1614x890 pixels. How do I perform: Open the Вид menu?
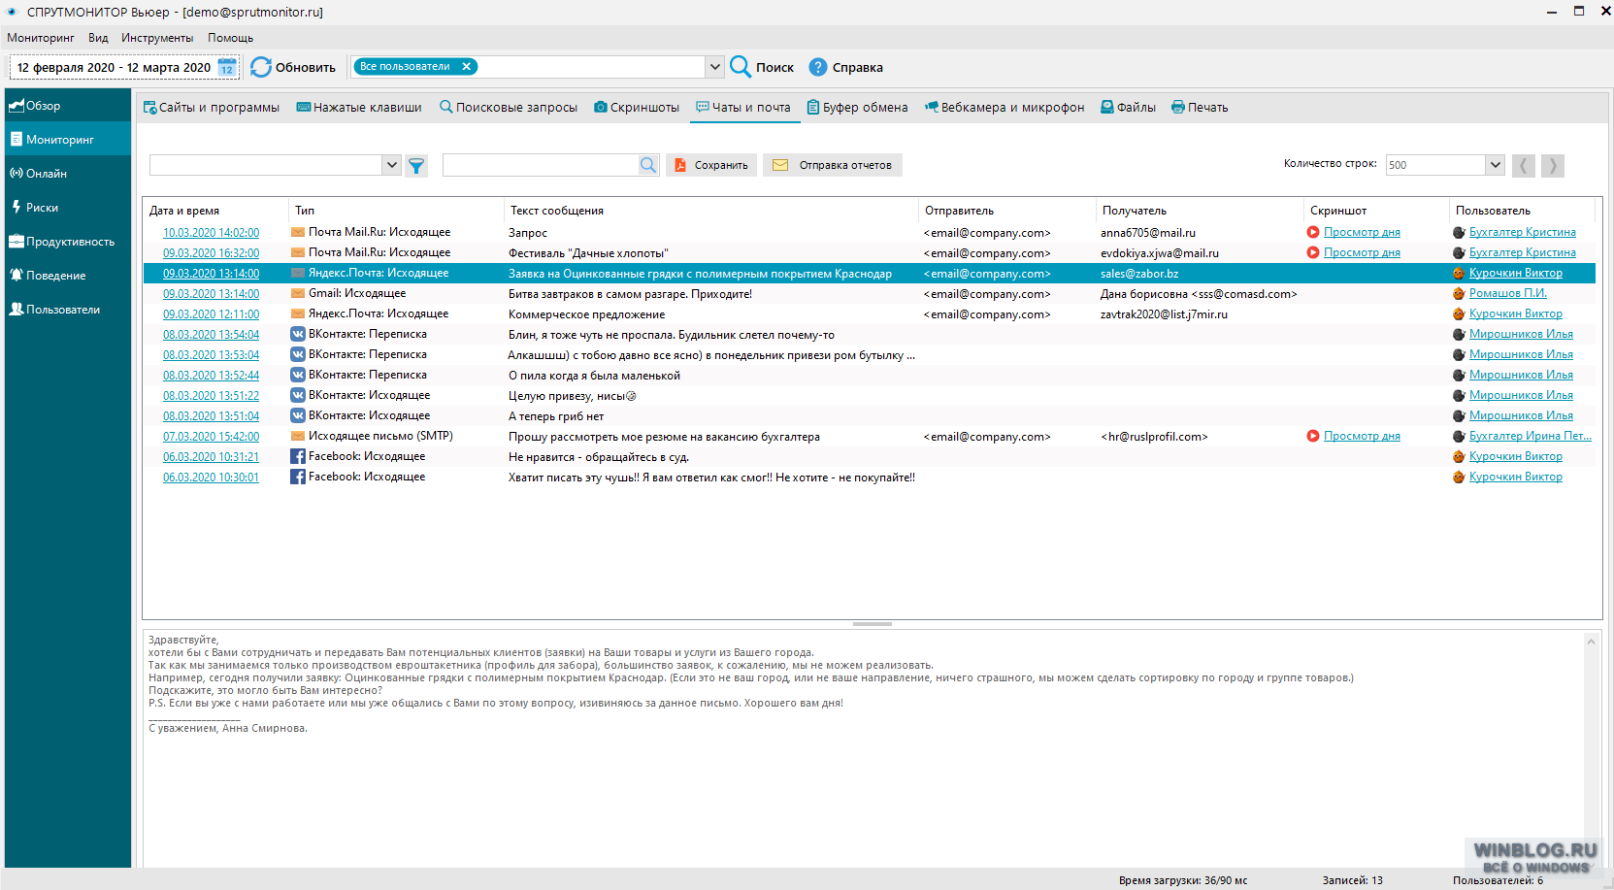(98, 38)
